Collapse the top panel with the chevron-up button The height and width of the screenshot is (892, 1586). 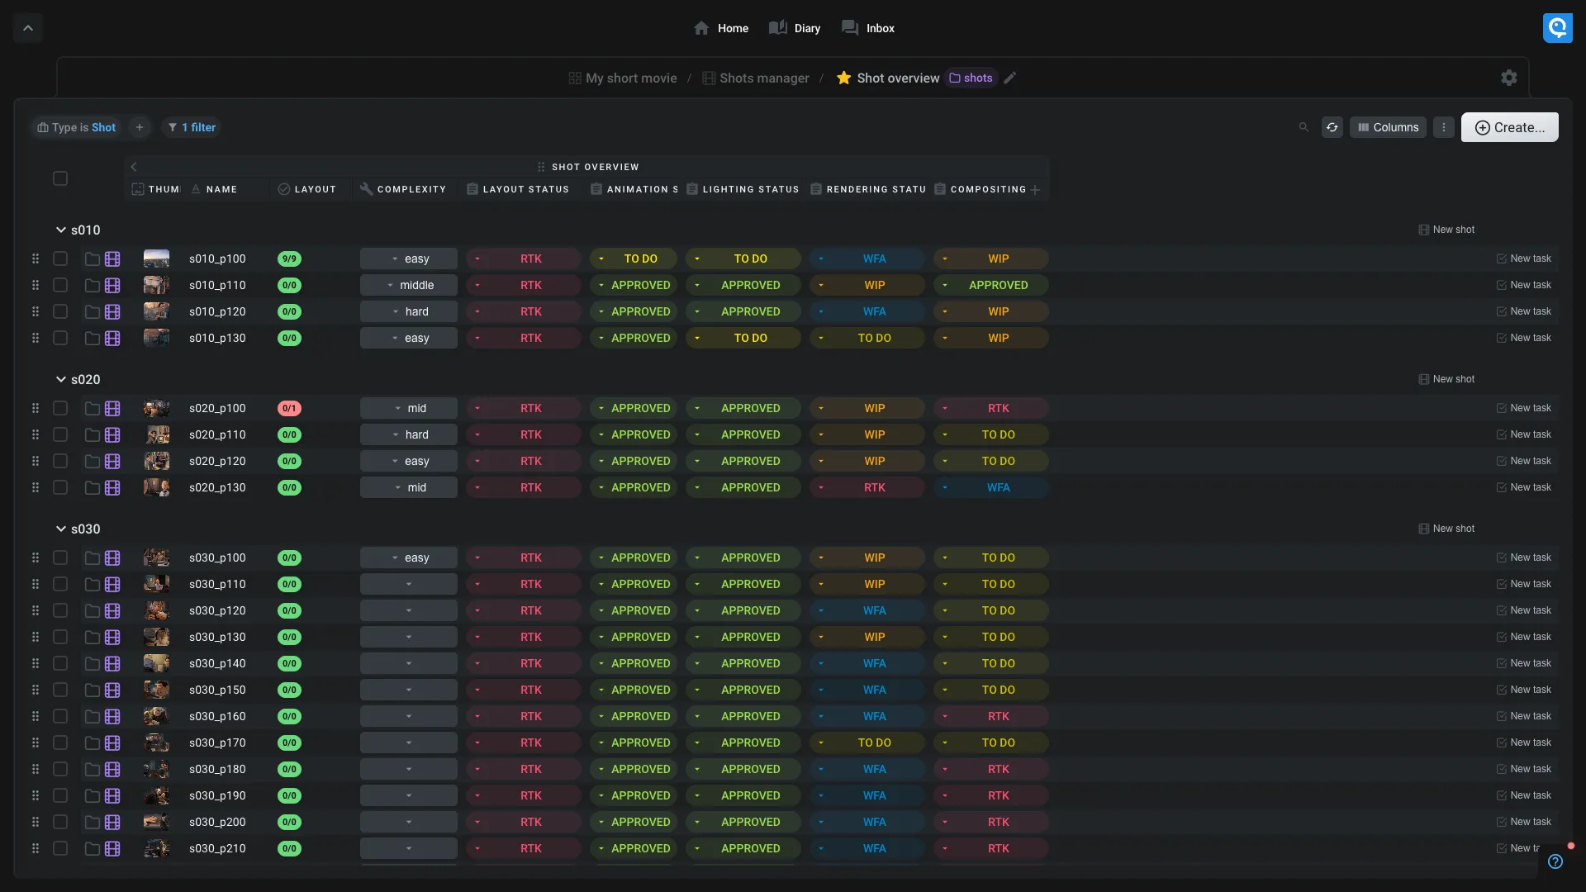28,28
